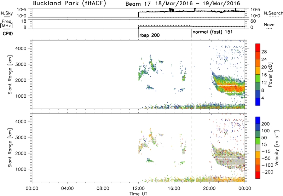Click the "3000" tick of the velocity panel
This screenshot has width=283, height=196.
(21, 137)
